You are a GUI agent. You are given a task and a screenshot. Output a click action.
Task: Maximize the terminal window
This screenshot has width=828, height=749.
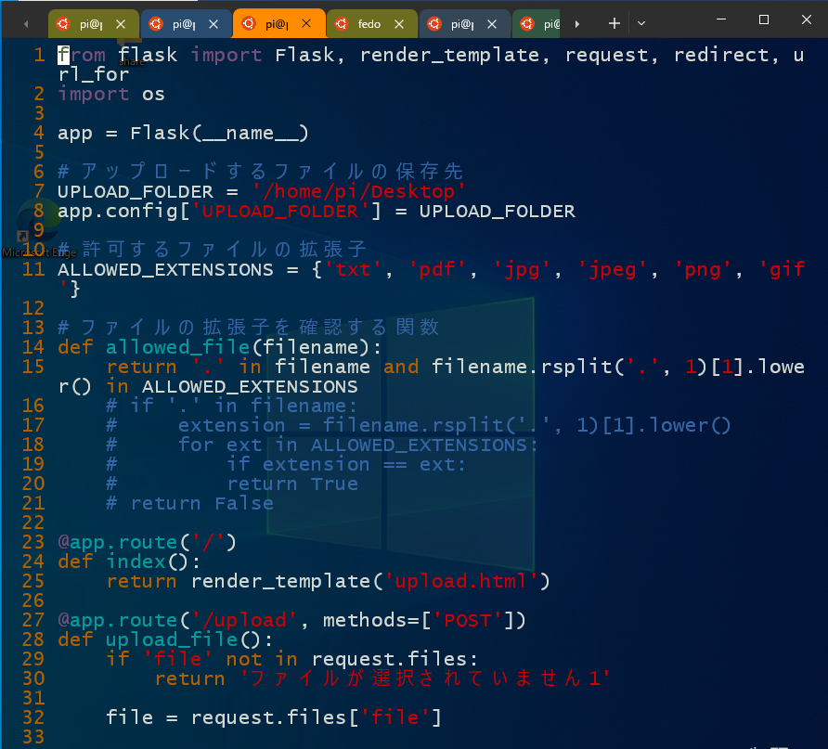(x=763, y=19)
